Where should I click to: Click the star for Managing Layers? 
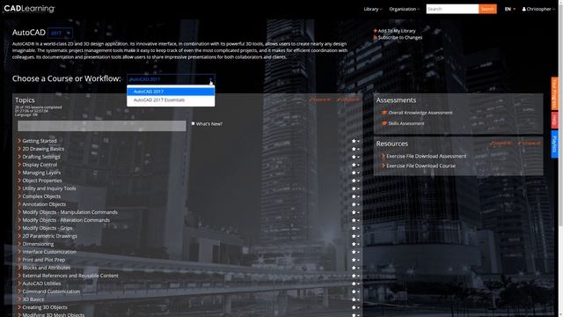pyautogui.click(x=354, y=173)
